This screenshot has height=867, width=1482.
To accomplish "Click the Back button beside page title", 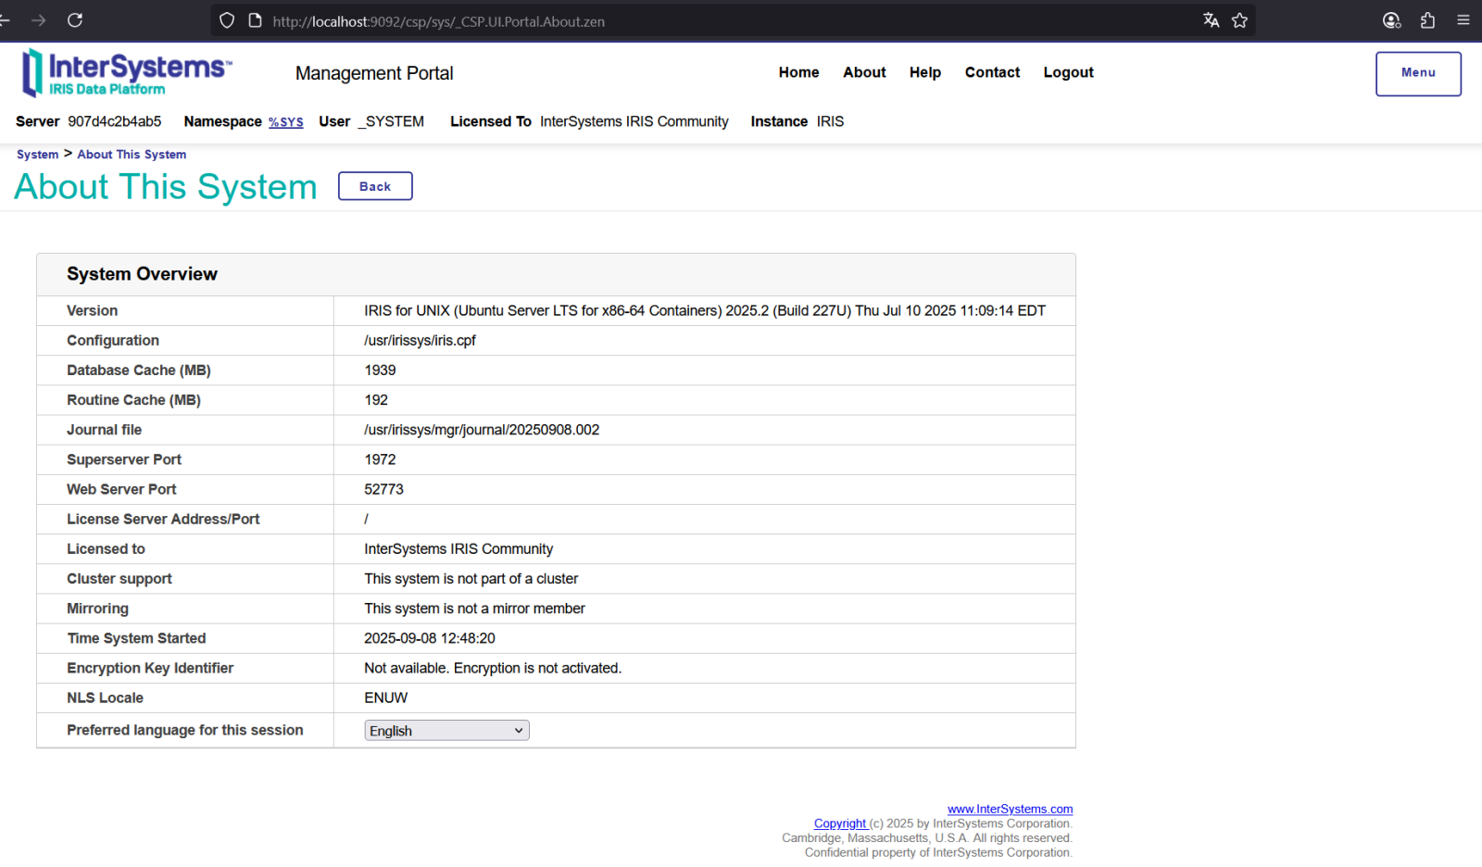I will pos(375,186).
